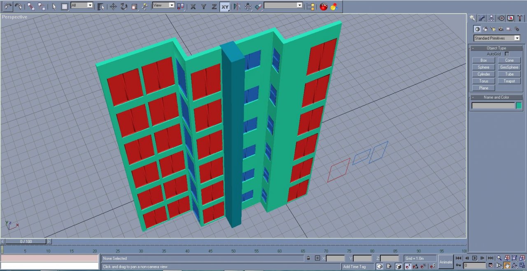The image size is (527, 271).
Task: Choose the rectangular selection region tool
Action: click(x=65, y=6)
